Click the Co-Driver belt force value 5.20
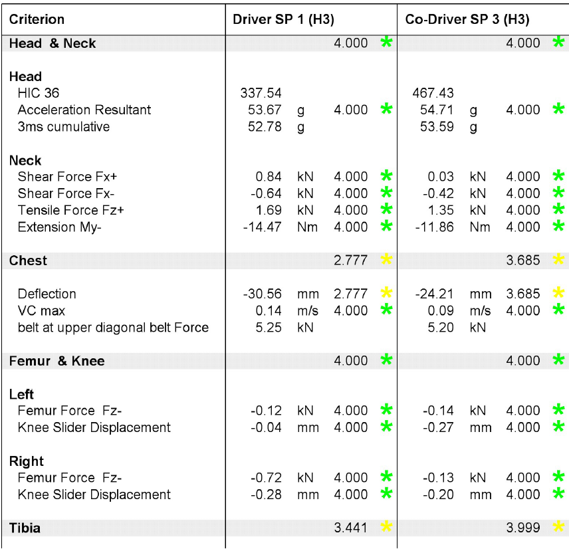The image size is (569, 549). [x=441, y=328]
